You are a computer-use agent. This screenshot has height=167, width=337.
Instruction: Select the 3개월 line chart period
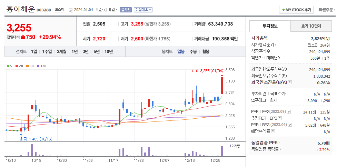(62, 51)
